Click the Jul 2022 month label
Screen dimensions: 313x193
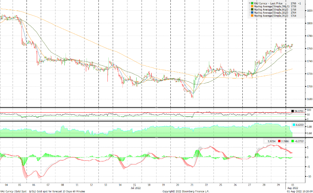(136, 188)
